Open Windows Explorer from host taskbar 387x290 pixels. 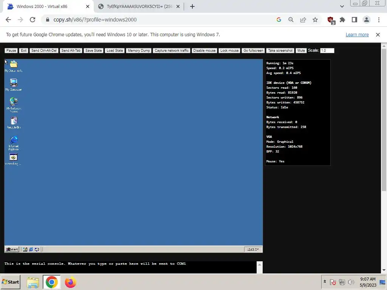click(x=33, y=282)
